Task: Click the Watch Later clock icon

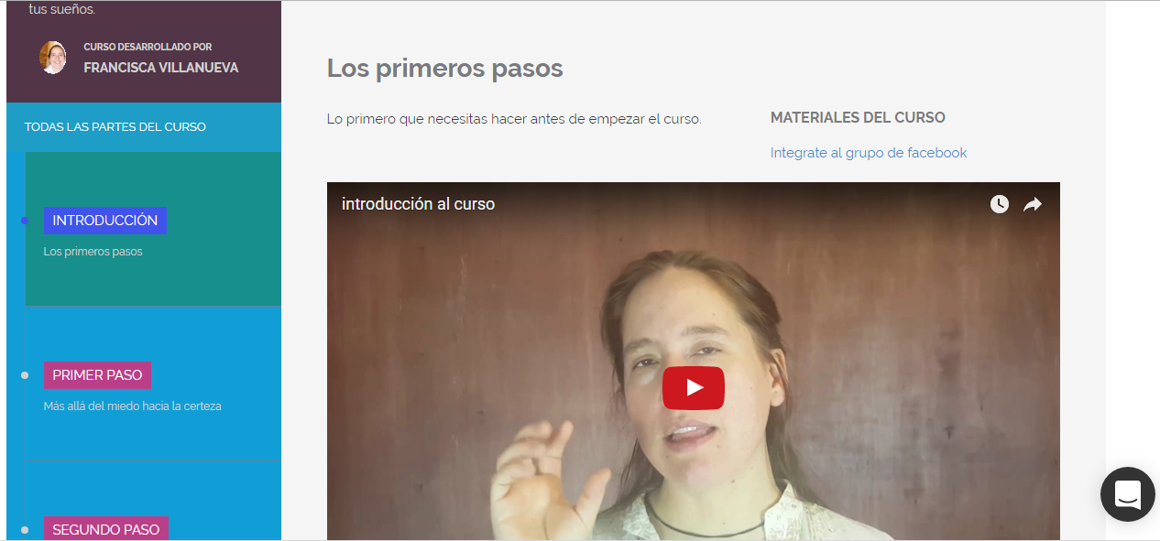Action: point(1000,204)
